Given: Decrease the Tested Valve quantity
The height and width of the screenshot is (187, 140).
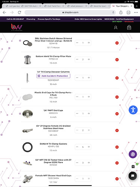Looking at the screenshot, I should pyautogui.click(x=77, y=163).
